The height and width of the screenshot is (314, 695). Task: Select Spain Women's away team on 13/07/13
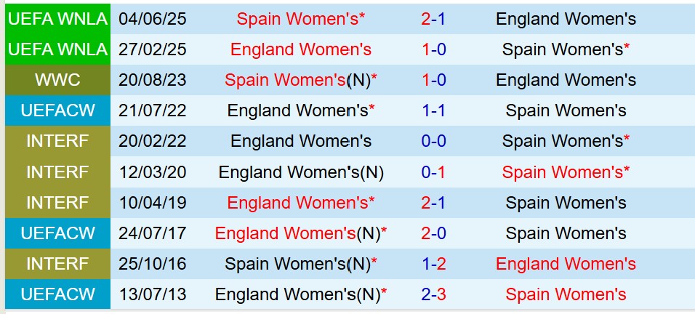[566, 294]
